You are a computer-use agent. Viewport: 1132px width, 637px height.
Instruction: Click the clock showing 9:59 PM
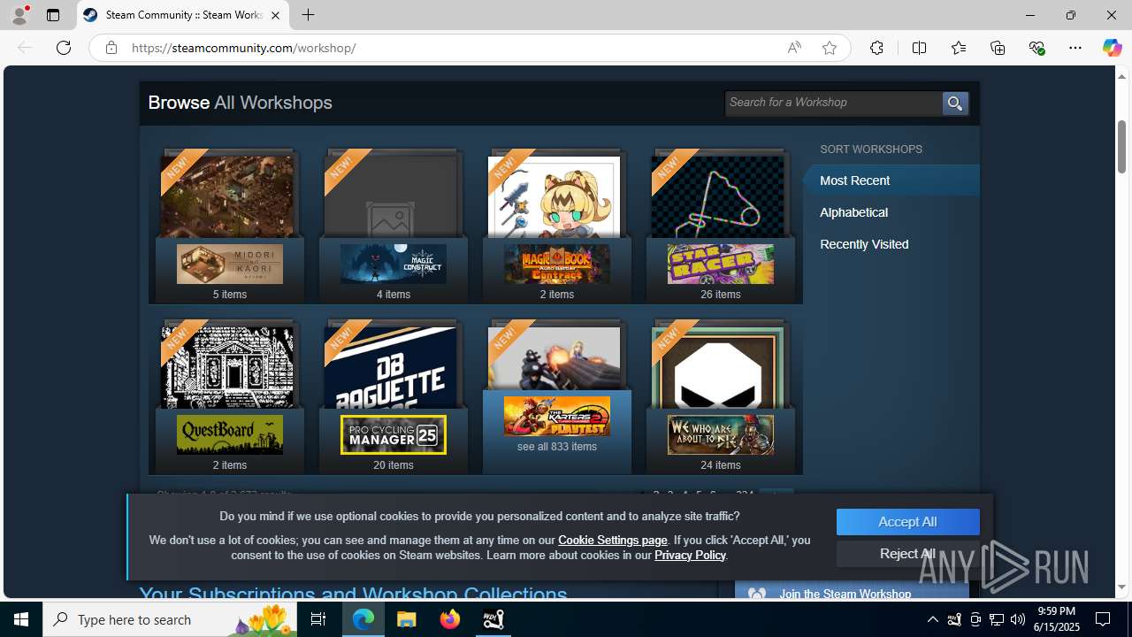1057,619
